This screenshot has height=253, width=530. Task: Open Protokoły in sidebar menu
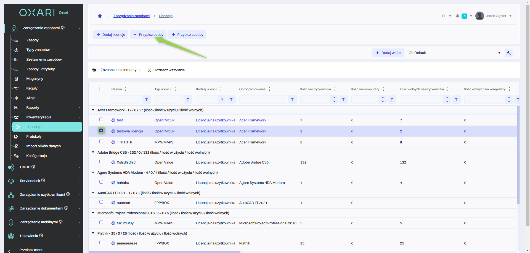pyautogui.click(x=34, y=137)
